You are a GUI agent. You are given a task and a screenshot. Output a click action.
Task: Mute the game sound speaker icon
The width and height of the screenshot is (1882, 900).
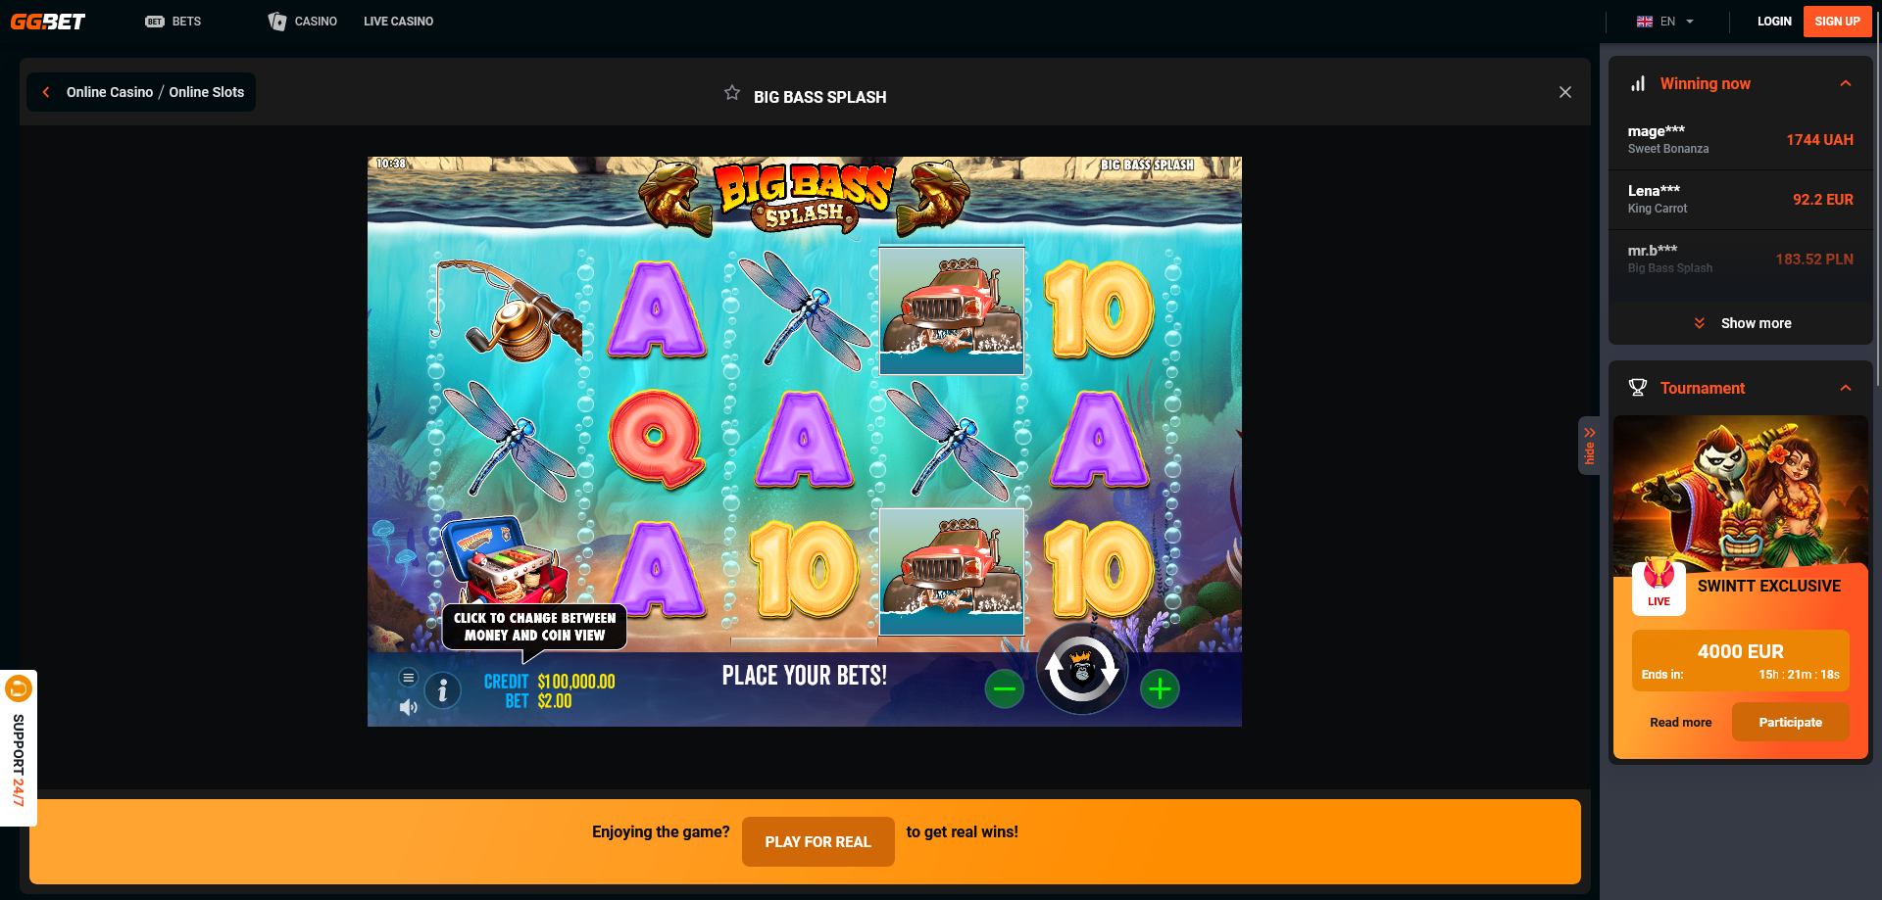click(x=409, y=707)
